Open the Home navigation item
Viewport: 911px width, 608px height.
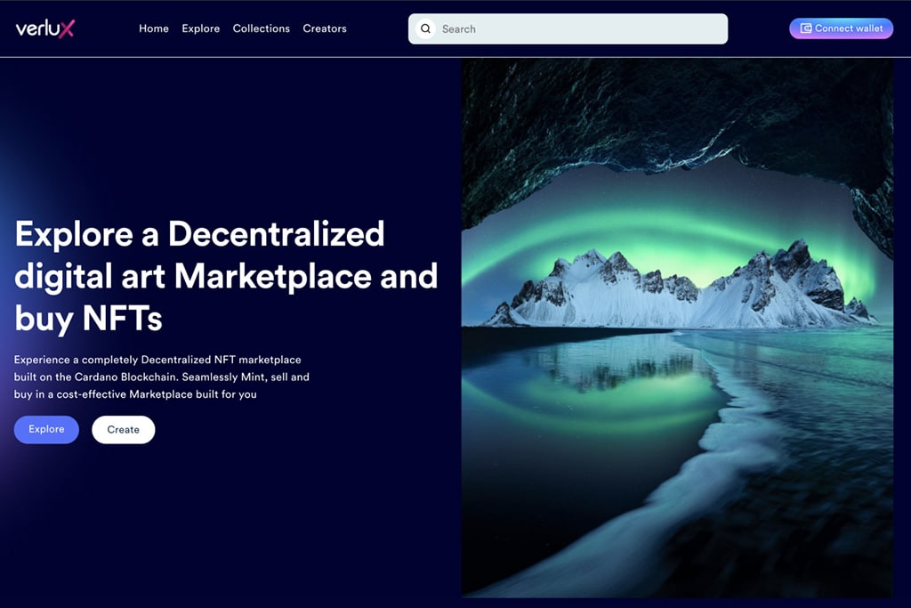point(153,28)
